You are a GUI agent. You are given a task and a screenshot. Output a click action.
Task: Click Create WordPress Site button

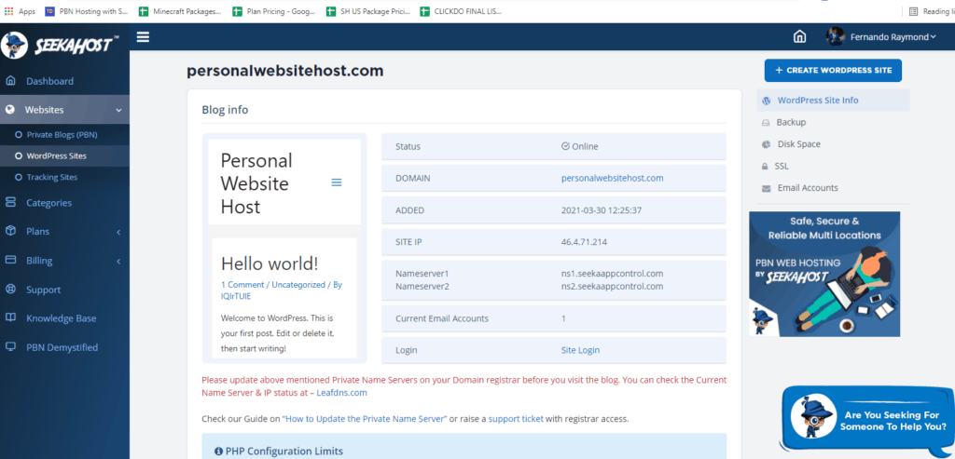[x=833, y=71]
